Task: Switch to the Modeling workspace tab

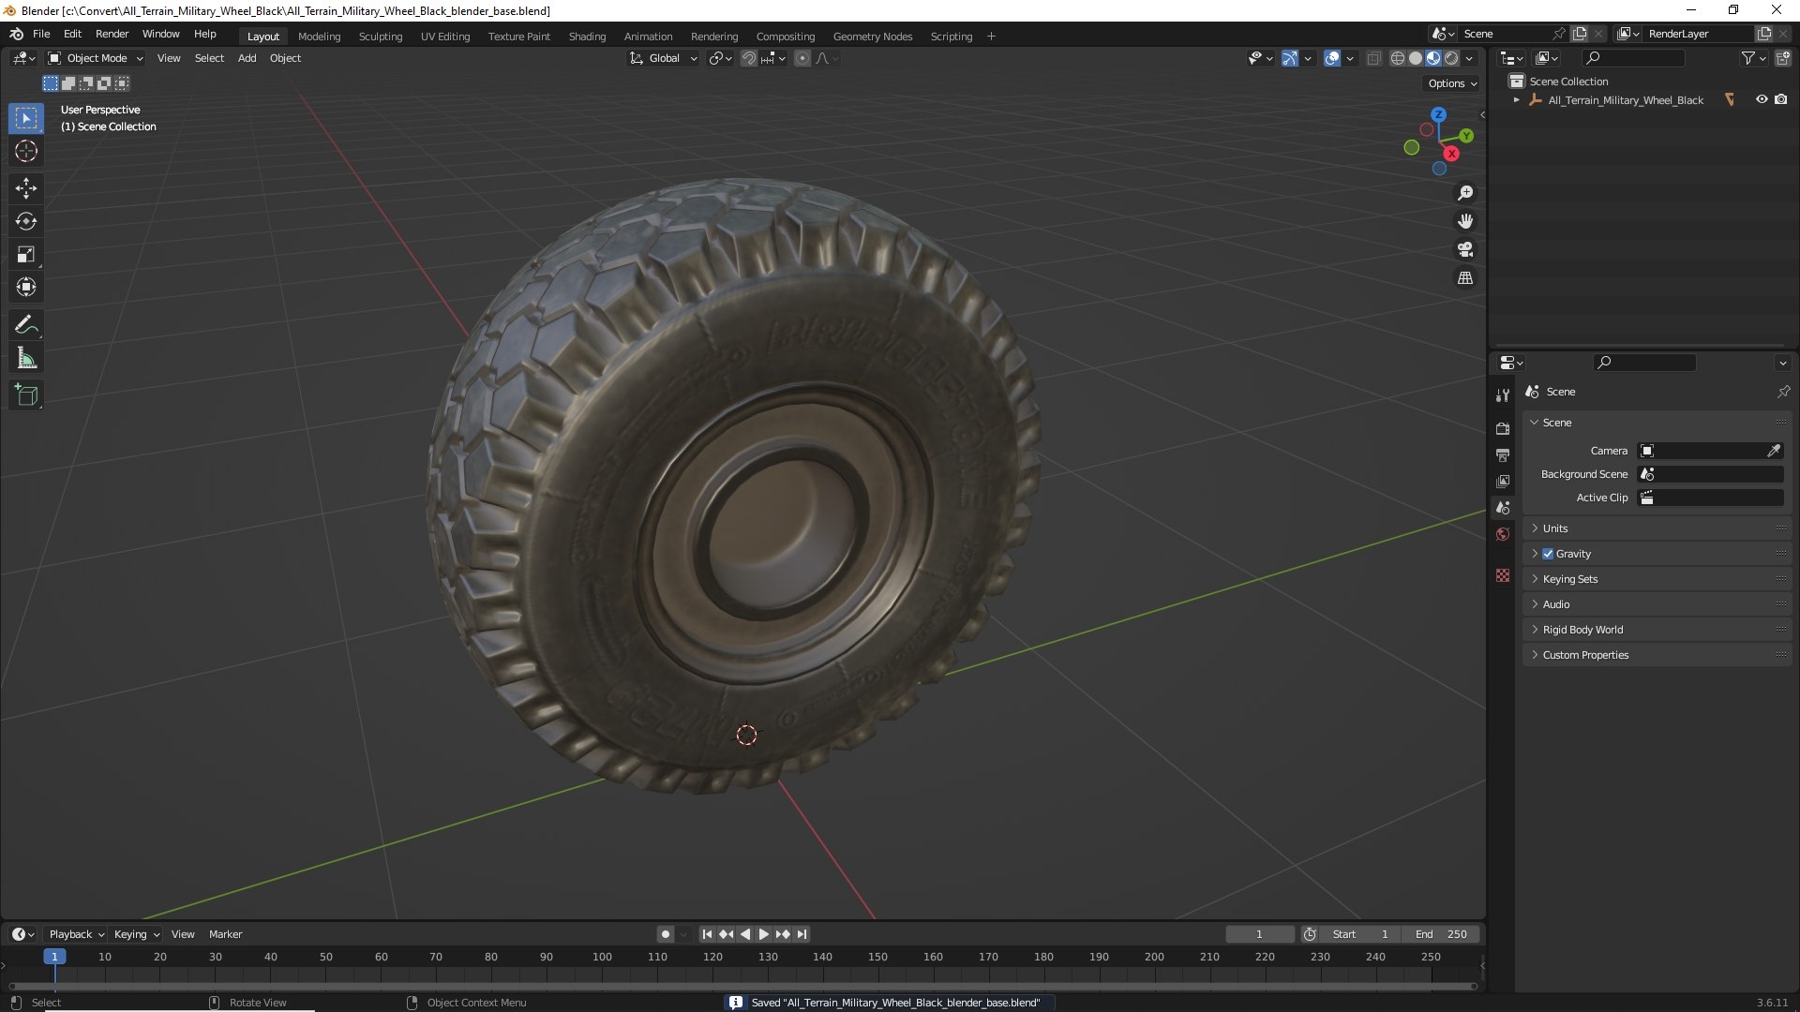Action: click(x=319, y=37)
